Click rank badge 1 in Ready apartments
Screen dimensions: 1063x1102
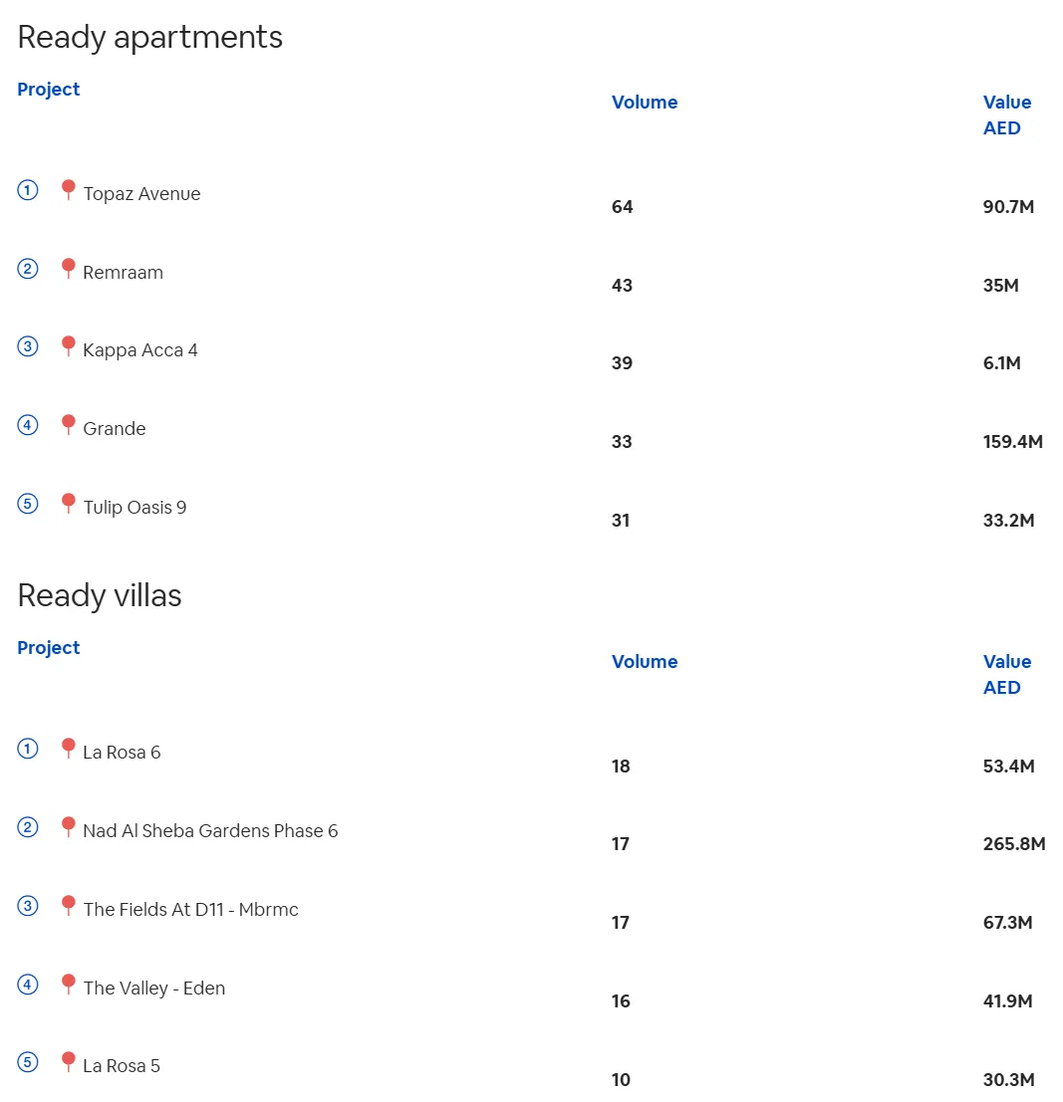(x=28, y=190)
